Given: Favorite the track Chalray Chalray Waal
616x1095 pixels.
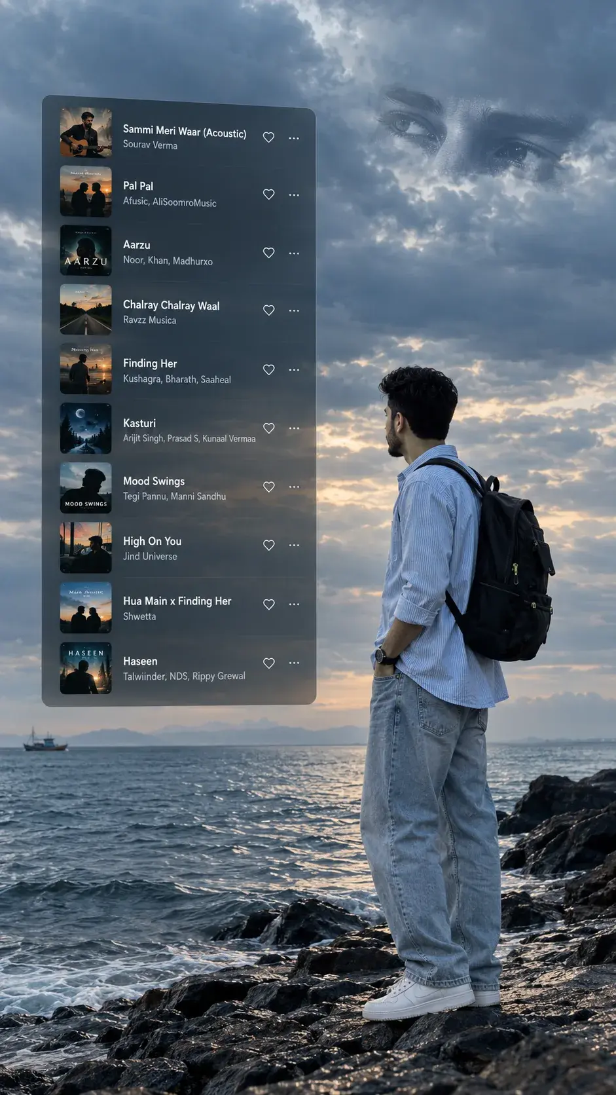Looking at the screenshot, I should pos(268,310).
